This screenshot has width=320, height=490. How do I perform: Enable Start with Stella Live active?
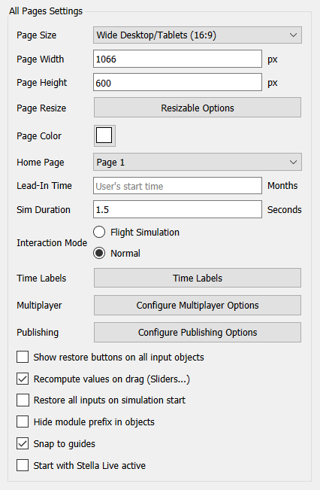tap(23, 465)
